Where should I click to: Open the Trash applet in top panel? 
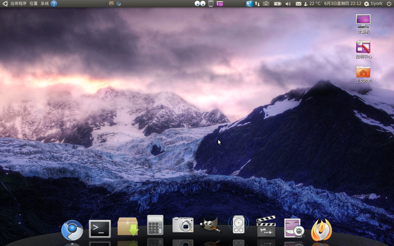click(211, 4)
